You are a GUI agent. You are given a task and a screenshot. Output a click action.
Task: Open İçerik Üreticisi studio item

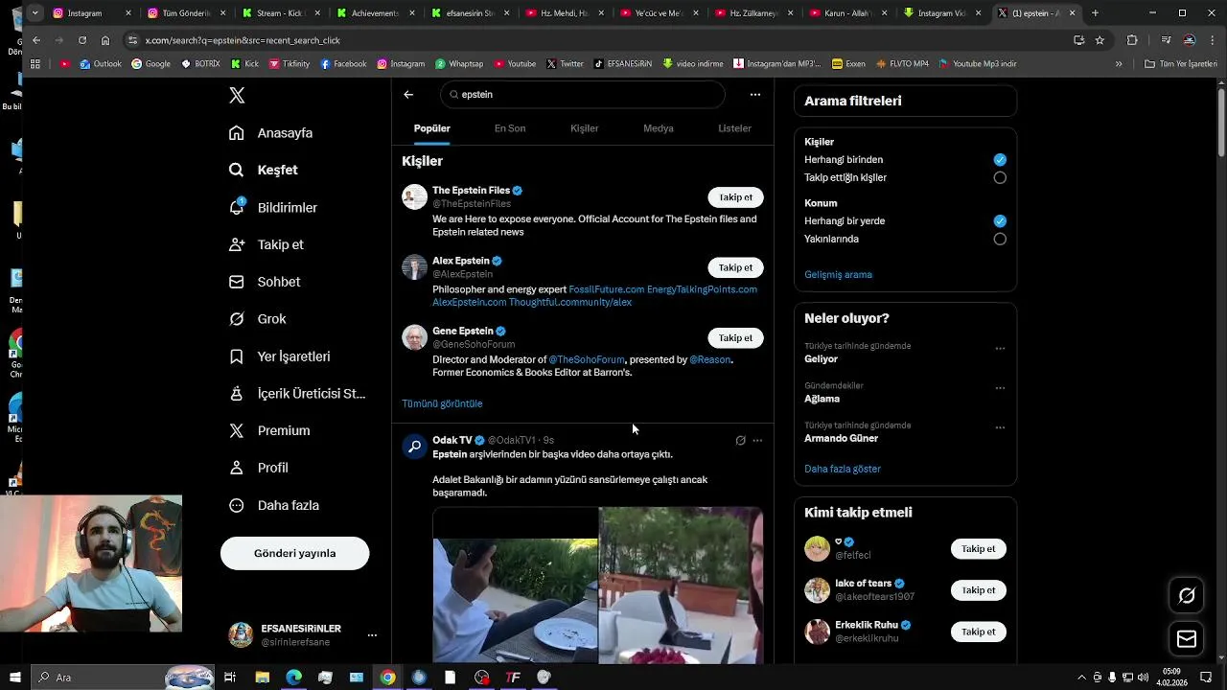click(x=297, y=394)
